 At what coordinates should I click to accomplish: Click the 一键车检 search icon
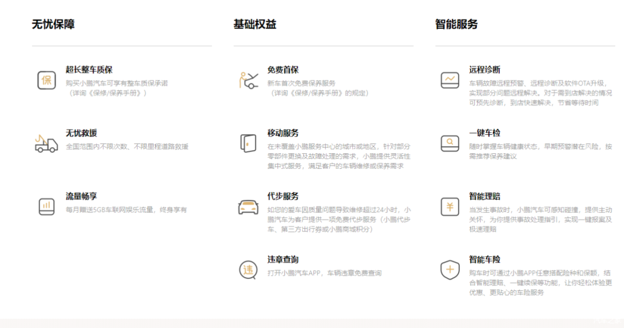pos(450,143)
